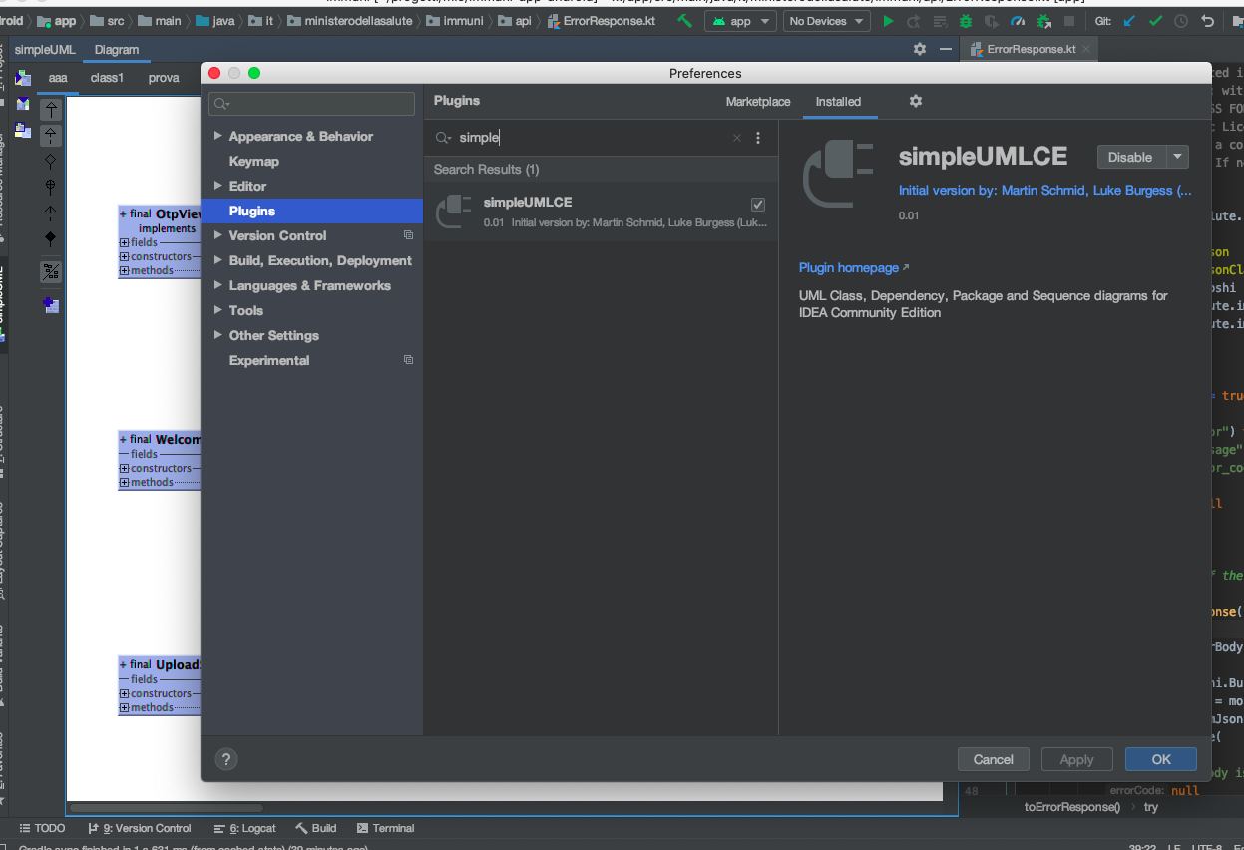
Task: Click the Git Show History clock icon
Action: (x=1181, y=21)
